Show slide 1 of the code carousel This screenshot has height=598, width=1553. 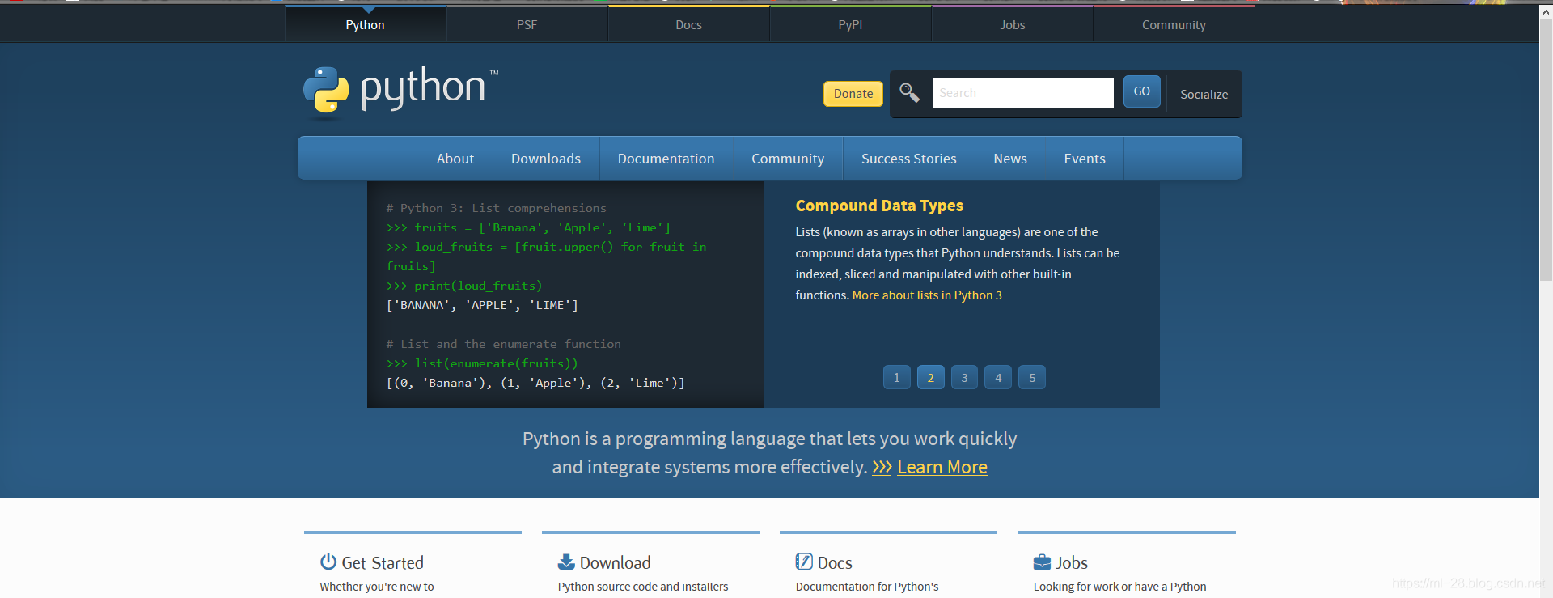click(897, 378)
